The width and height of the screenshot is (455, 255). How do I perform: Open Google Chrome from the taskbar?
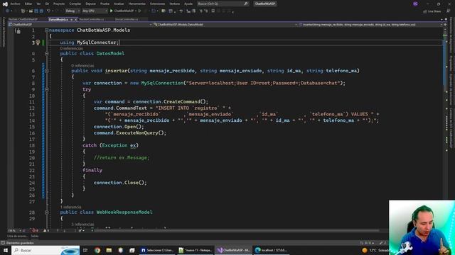tap(97, 250)
